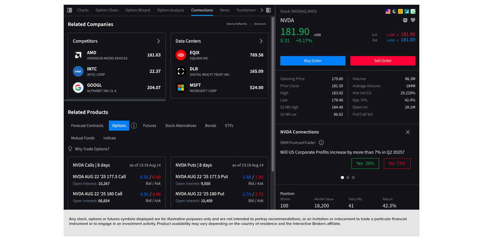Image resolution: width=483 pixels, height=241 pixels.
Task: Click the crescent moon overnight trading icon
Action: click(x=394, y=11)
